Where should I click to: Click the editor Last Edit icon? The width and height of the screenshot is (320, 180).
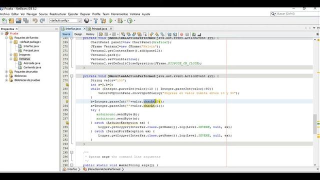point(101,34)
